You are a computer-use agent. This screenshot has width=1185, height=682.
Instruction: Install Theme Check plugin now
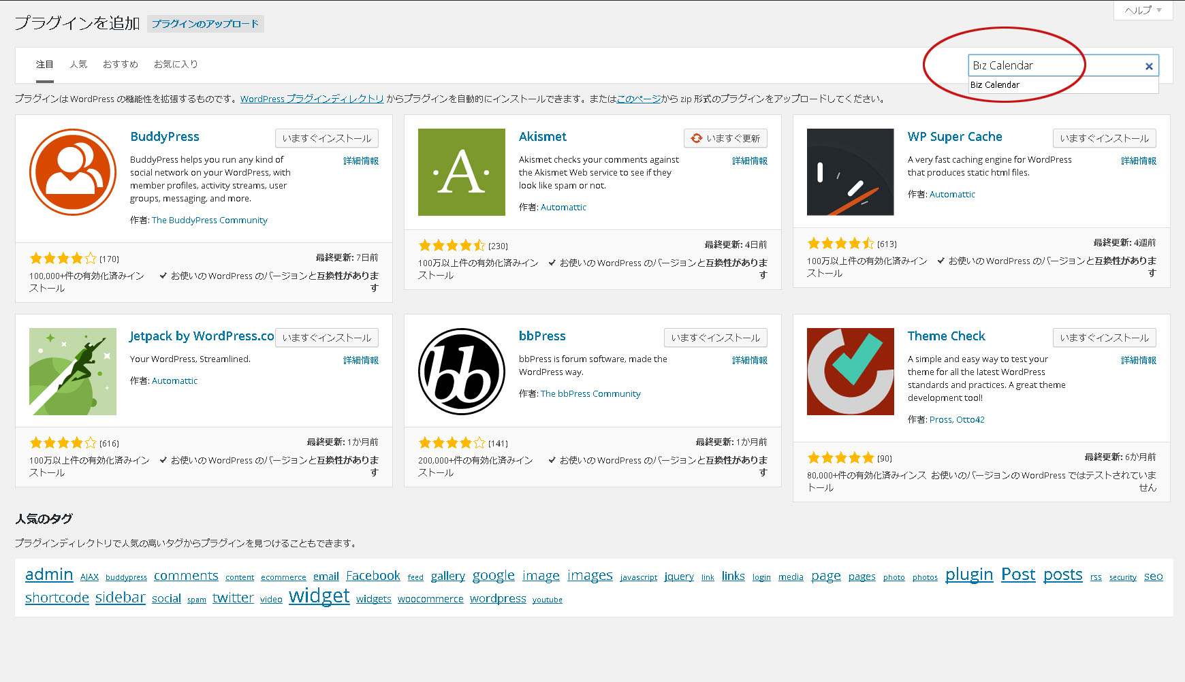click(x=1105, y=338)
